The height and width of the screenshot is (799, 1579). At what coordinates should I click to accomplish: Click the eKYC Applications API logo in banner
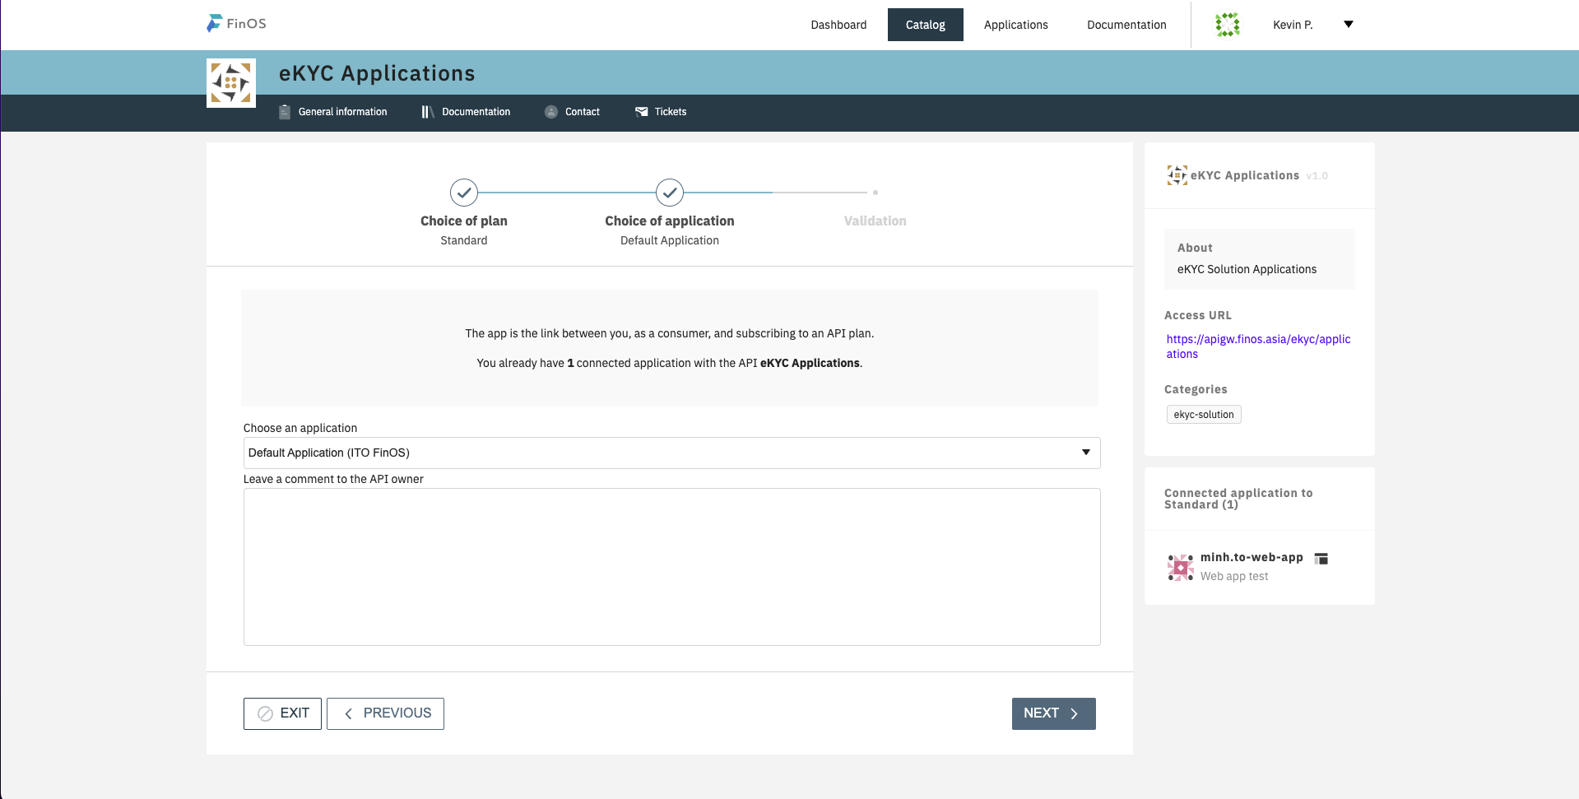point(231,83)
